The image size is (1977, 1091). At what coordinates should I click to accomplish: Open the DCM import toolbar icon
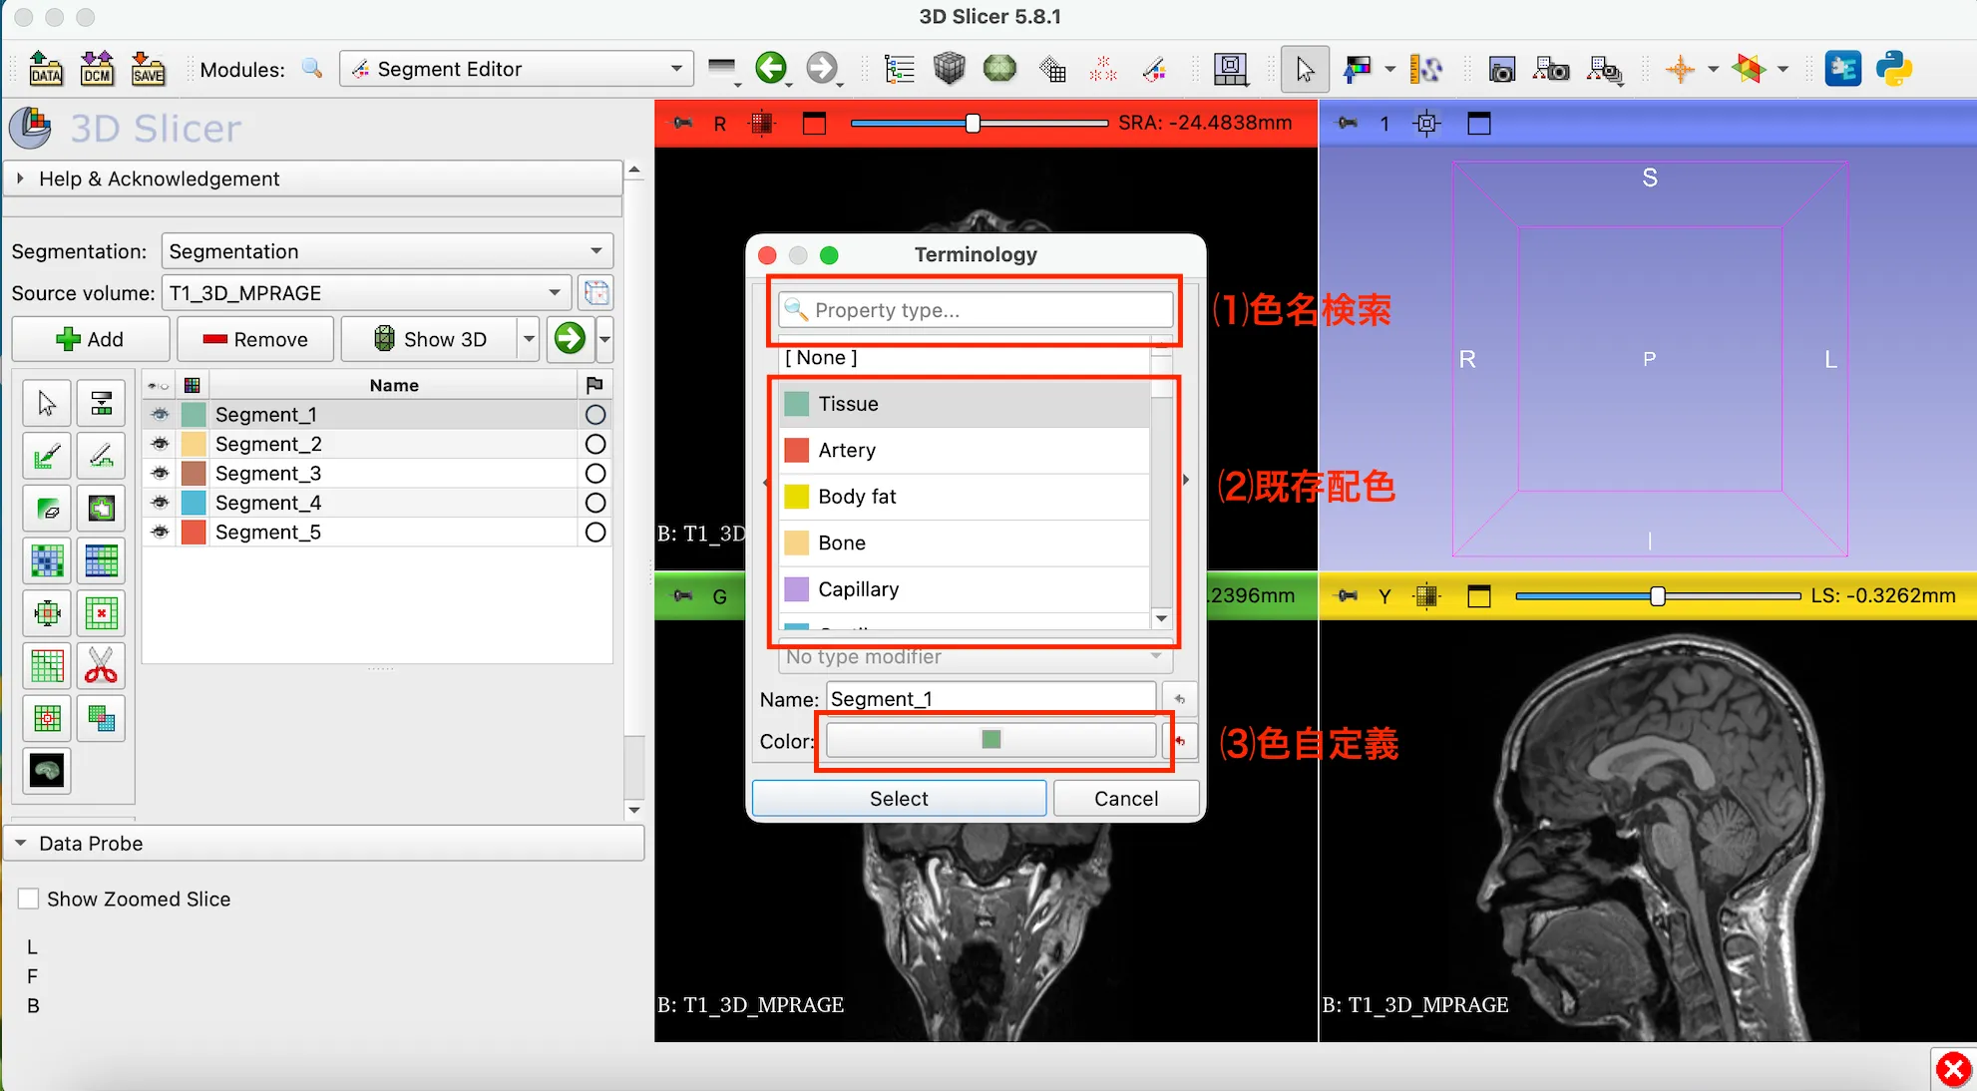tap(97, 68)
